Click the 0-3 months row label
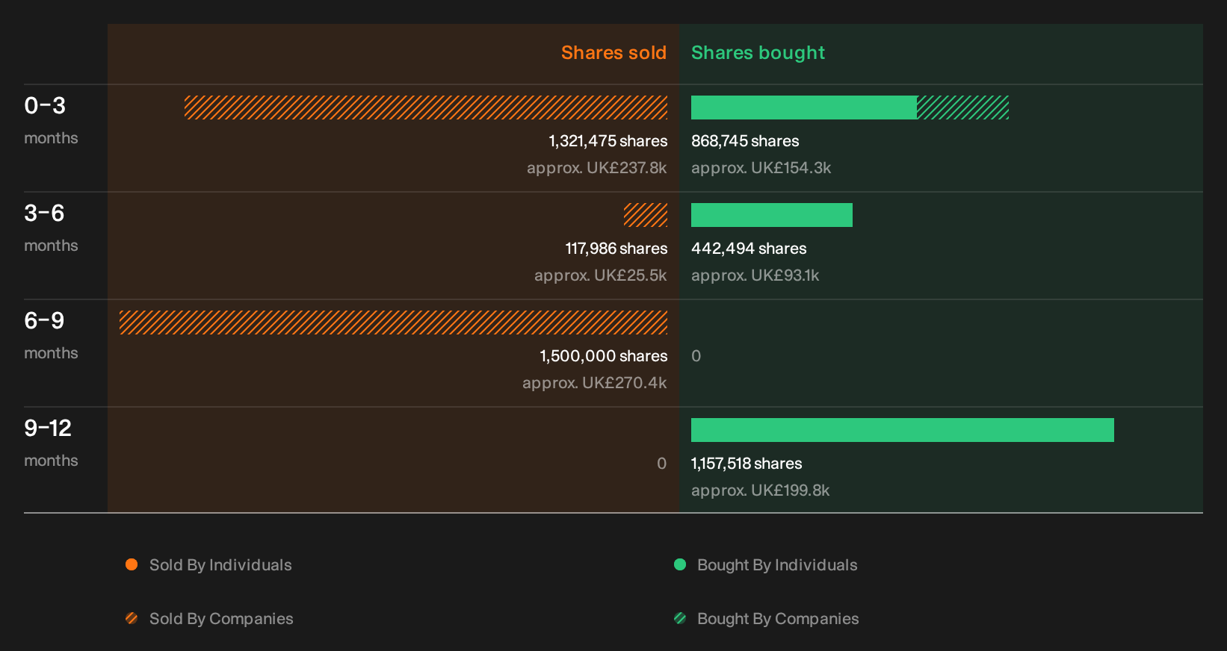The width and height of the screenshot is (1227, 651). click(x=51, y=119)
